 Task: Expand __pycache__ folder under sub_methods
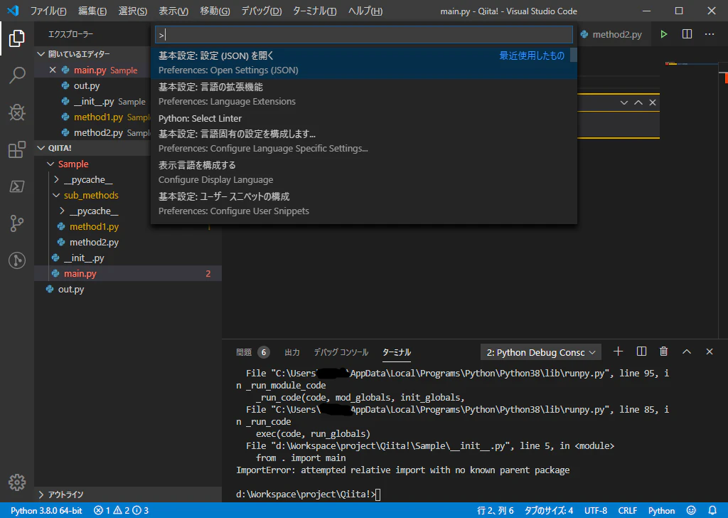point(62,211)
